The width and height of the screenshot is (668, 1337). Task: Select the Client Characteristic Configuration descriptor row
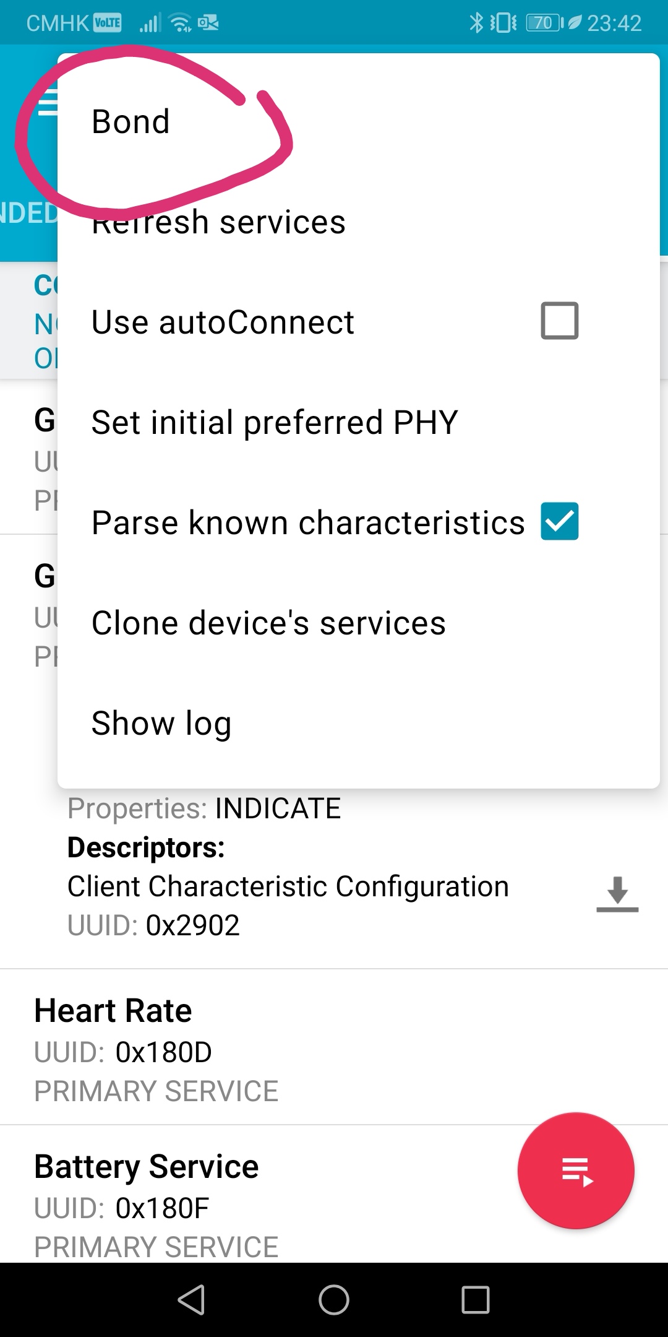pos(288,886)
